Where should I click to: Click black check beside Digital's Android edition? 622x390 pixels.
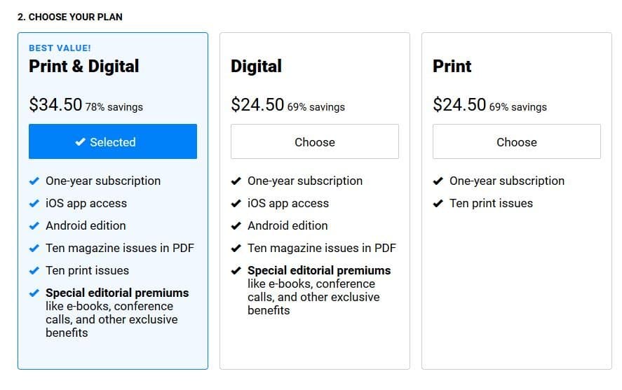click(236, 225)
